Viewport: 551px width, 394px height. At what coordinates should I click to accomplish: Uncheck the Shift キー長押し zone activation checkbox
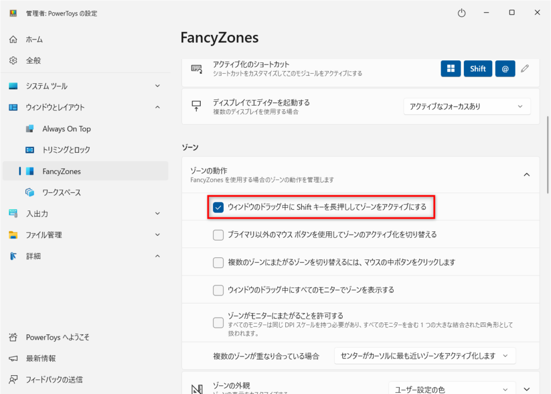click(x=218, y=207)
